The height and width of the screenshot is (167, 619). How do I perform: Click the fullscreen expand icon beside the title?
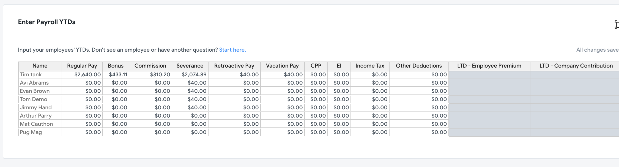(x=617, y=24)
